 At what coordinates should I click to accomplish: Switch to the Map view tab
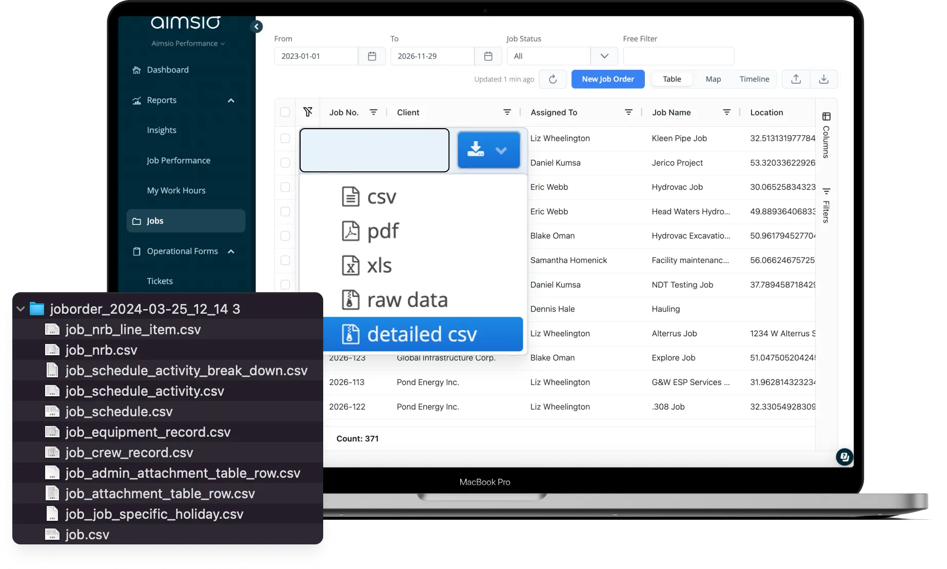(x=713, y=79)
